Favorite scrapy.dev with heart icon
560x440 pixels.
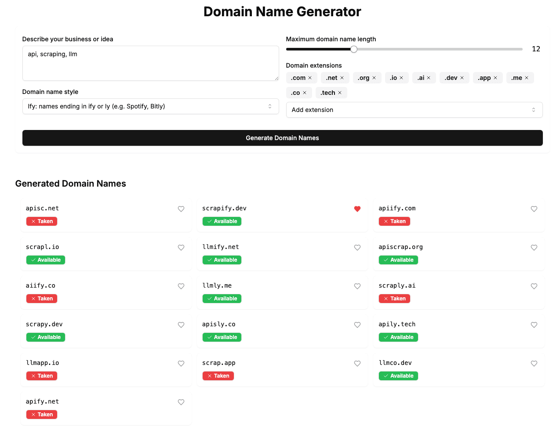181,325
